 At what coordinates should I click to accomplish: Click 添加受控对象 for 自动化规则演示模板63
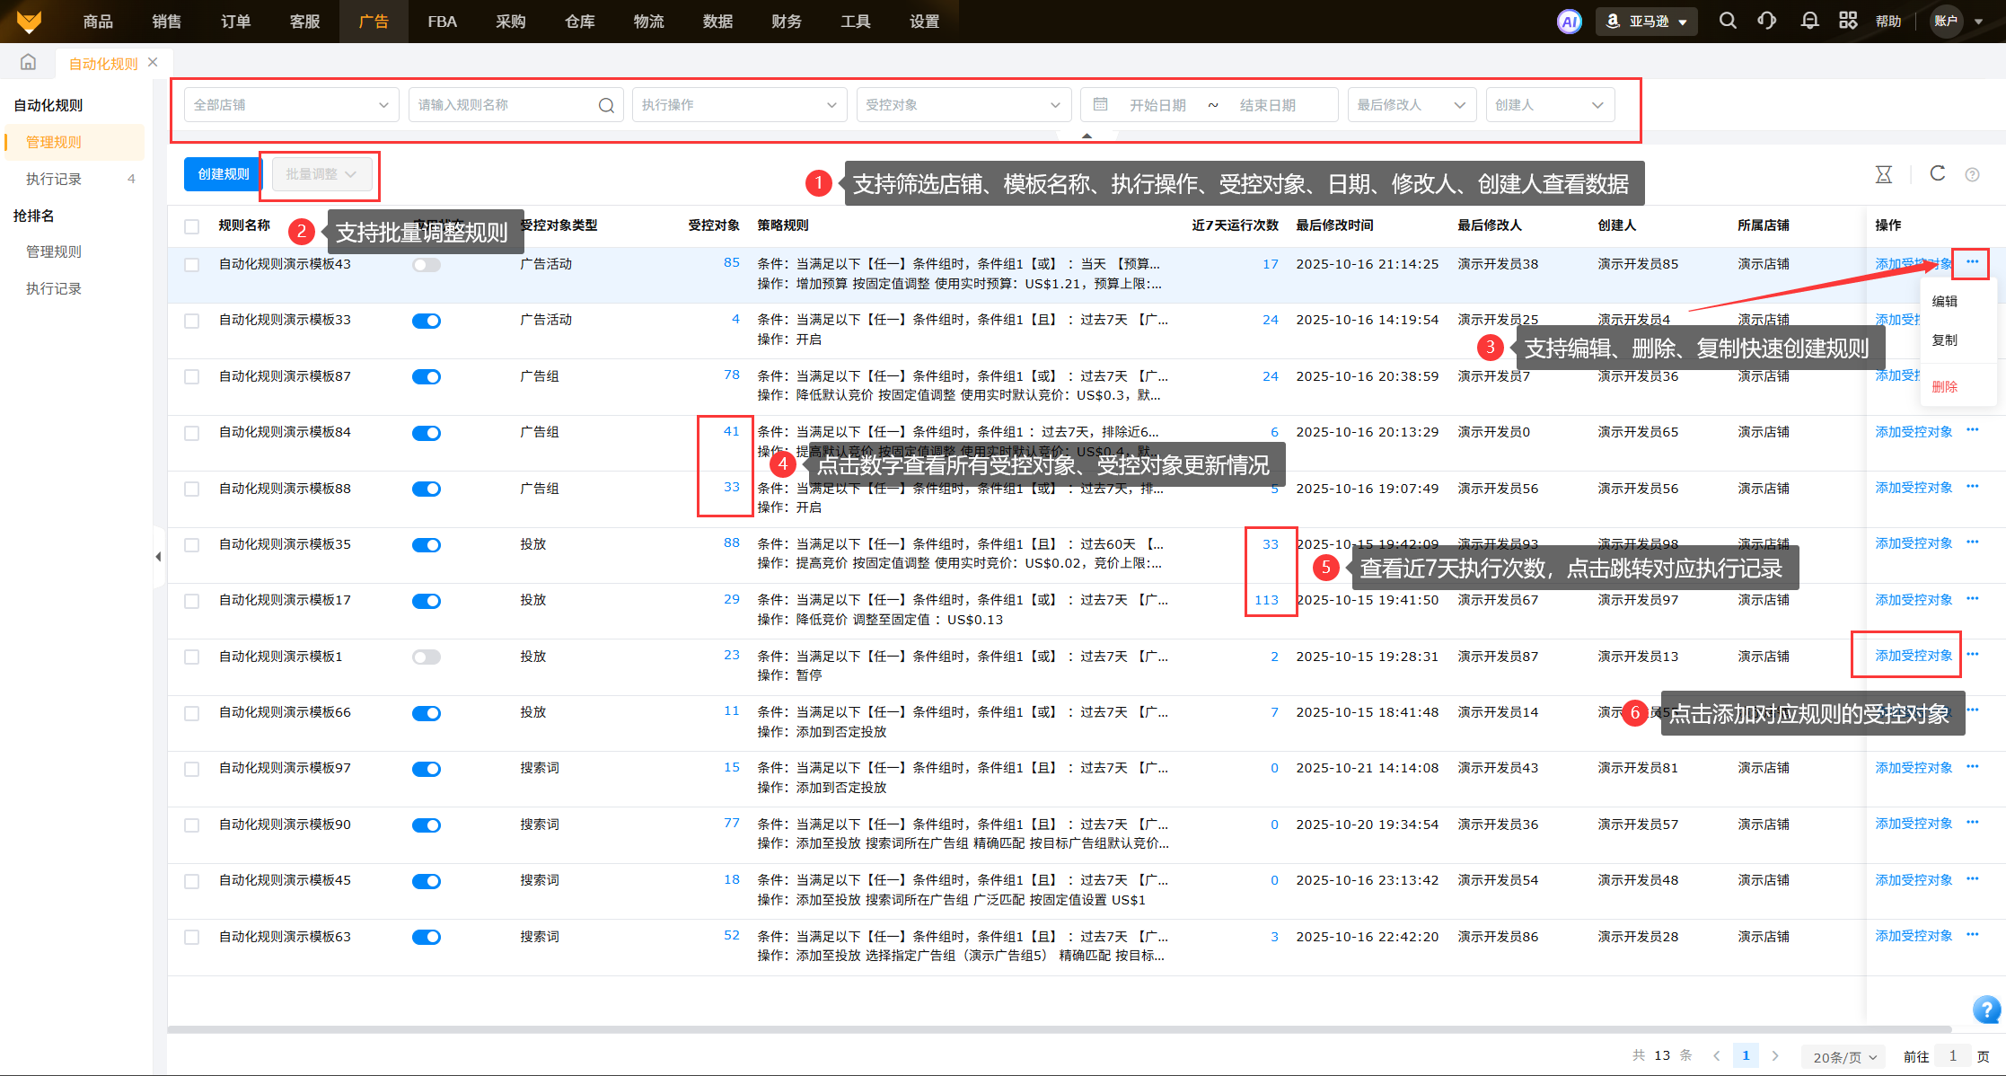click(1914, 936)
